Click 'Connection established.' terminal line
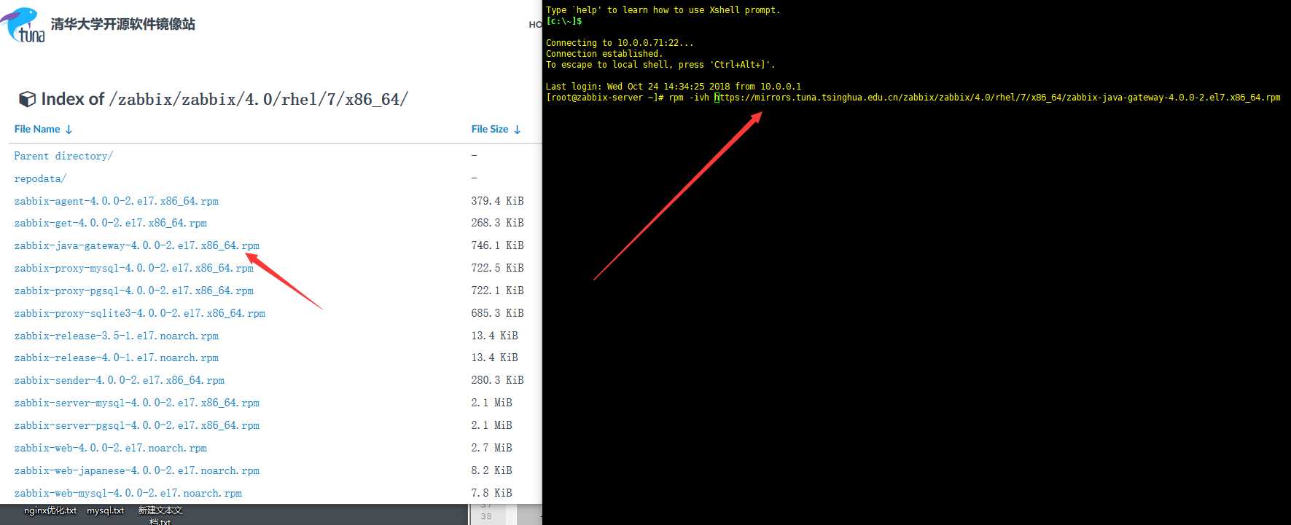The image size is (1291, 525). click(x=604, y=54)
